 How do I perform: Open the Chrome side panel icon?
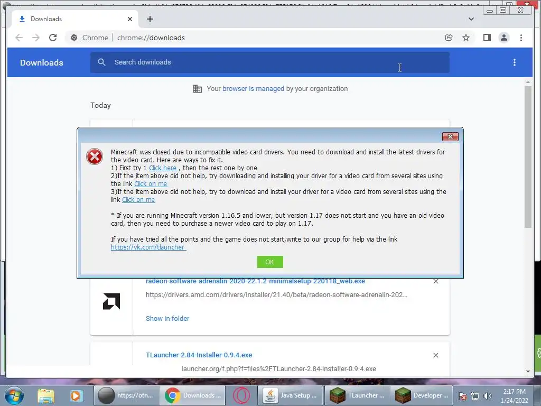coord(487,38)
